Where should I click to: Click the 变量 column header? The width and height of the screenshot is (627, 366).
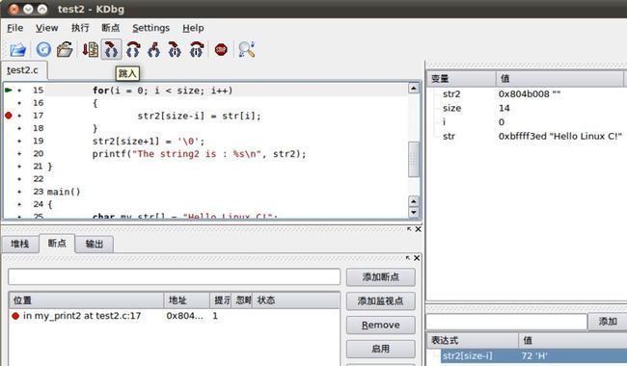click(462, 79)
